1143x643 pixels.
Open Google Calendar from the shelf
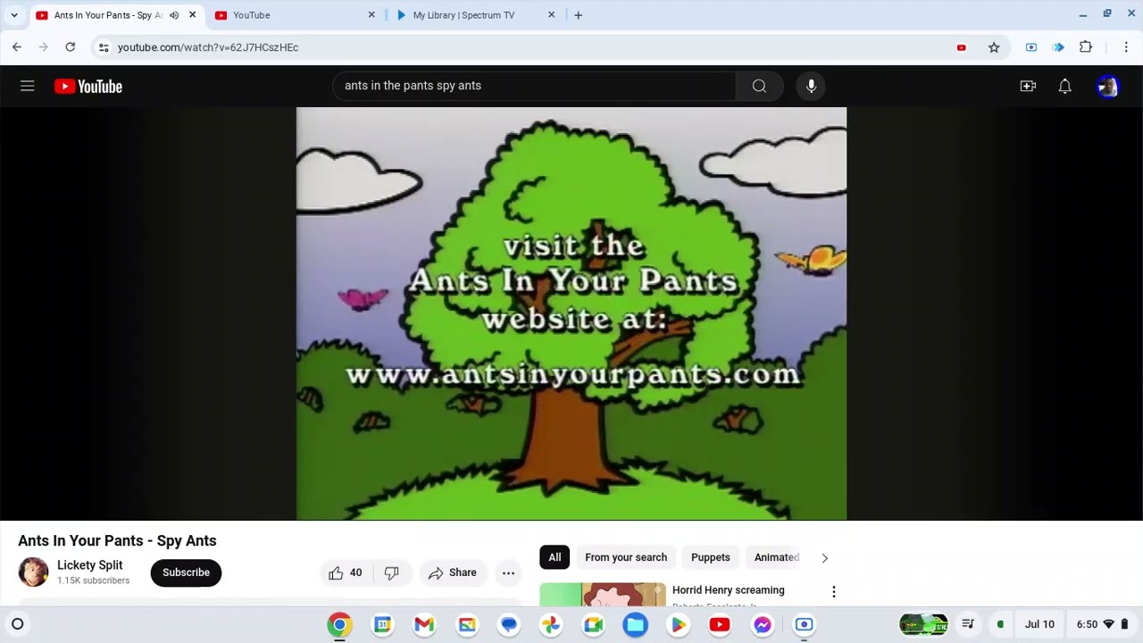[x=382, y=625]
